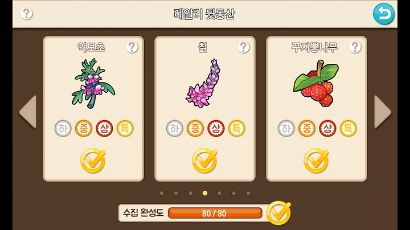Click the 80 / 80 completion progress bar

point(215,213)
